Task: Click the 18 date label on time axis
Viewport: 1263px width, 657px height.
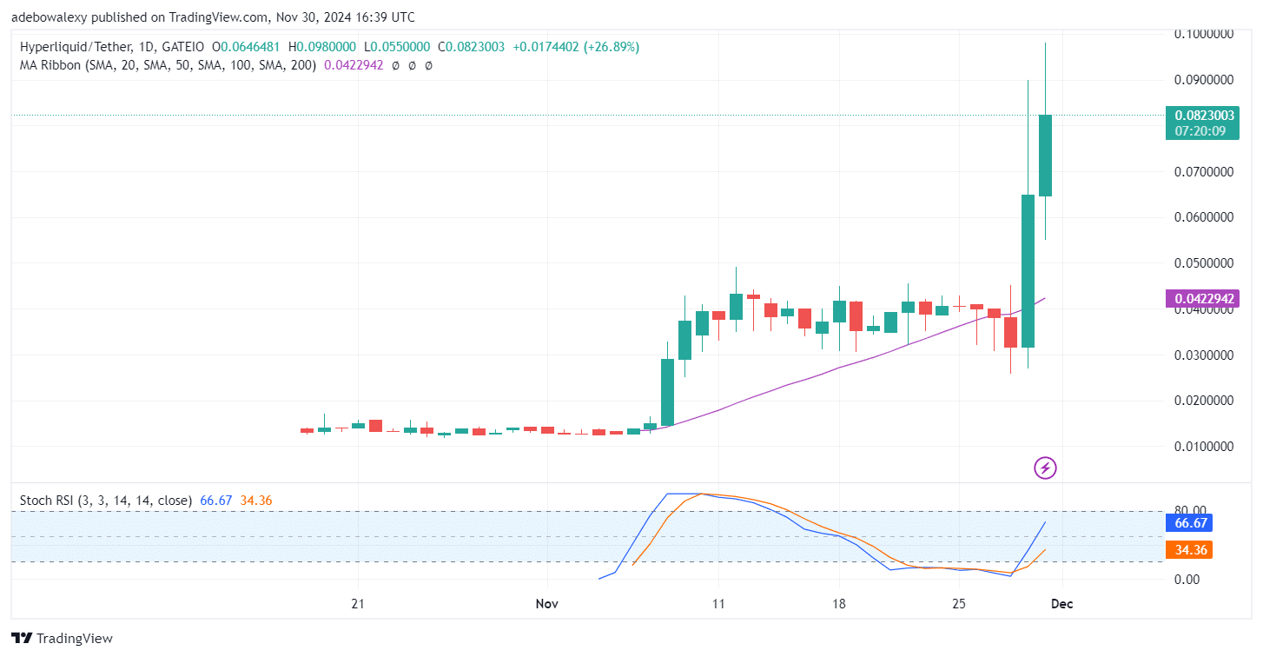Action: click(838, 604)
